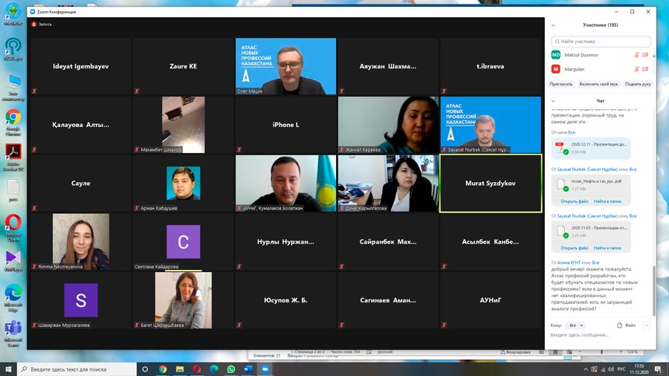Click the MD avatar of Maksut Dusenov
Screen dimensions: 669x376
(x=555, y=55)
